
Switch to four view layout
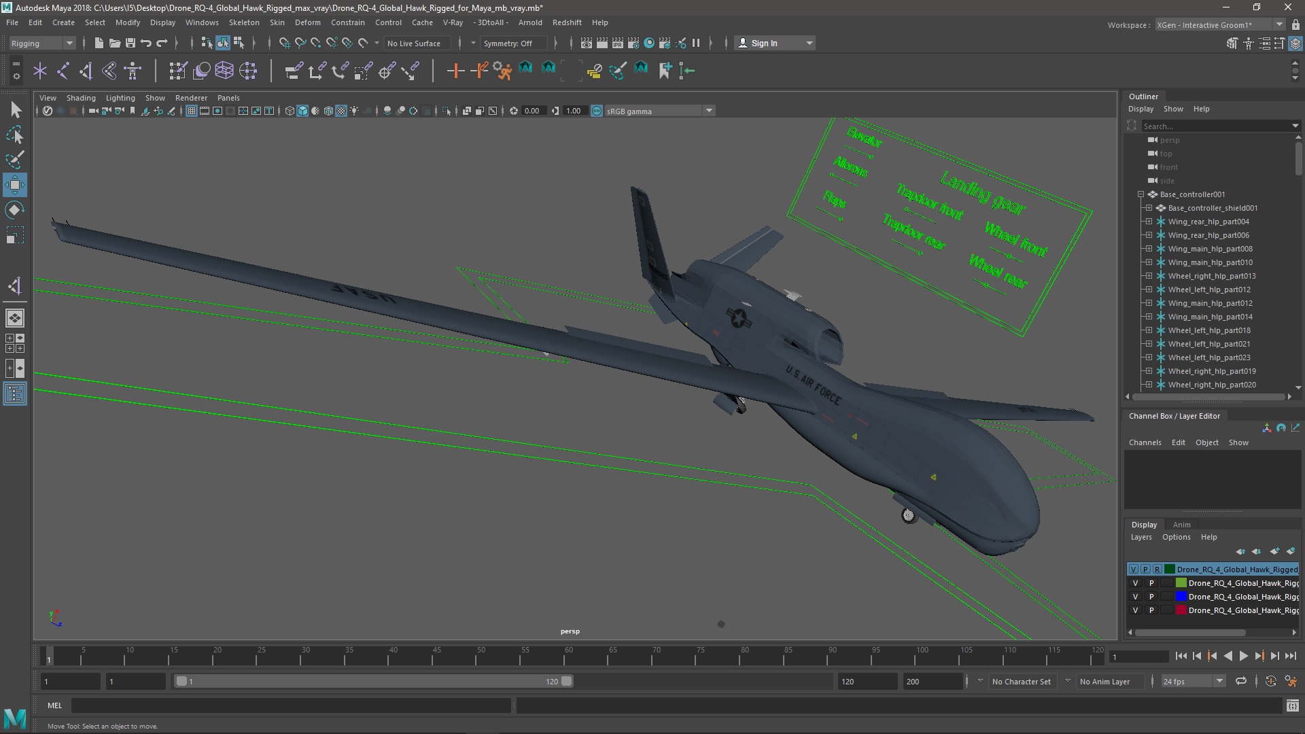click(14, 343)
